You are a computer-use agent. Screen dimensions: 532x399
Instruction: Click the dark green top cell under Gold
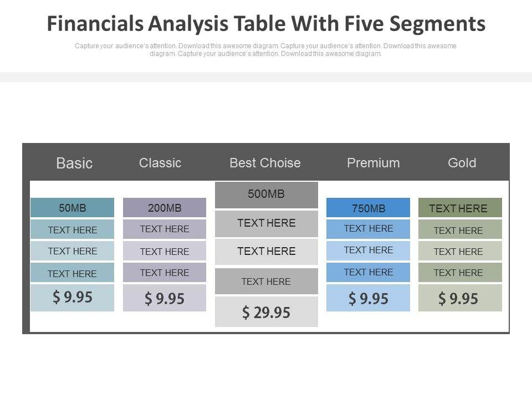tap(460, 208)
